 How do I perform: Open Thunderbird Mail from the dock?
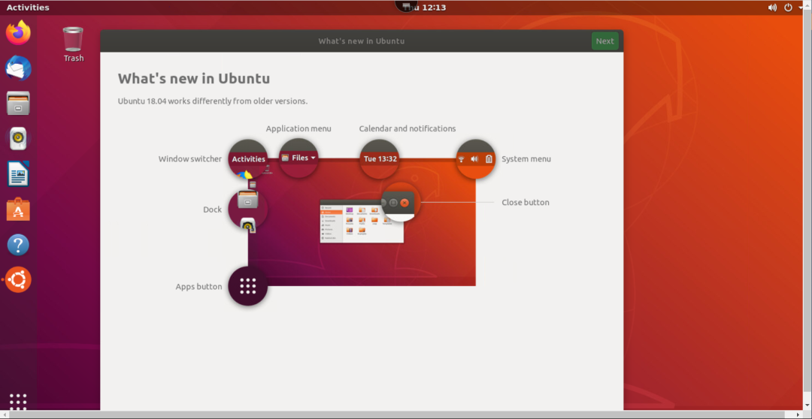click(x=18, y=68)
